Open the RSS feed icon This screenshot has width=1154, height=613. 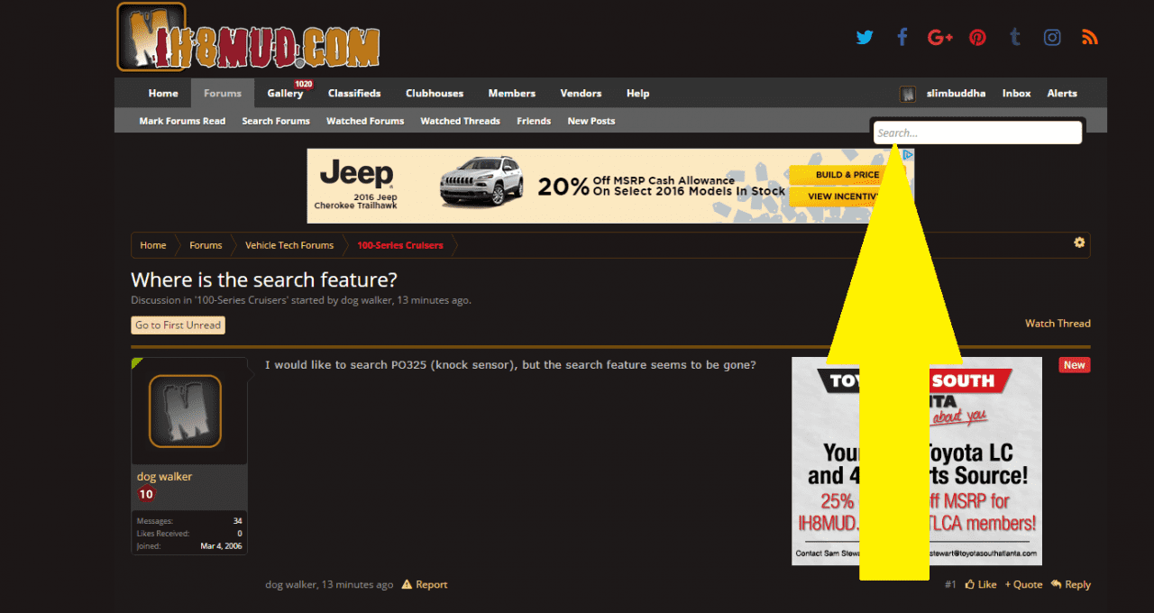click(x=1090, y=37)
